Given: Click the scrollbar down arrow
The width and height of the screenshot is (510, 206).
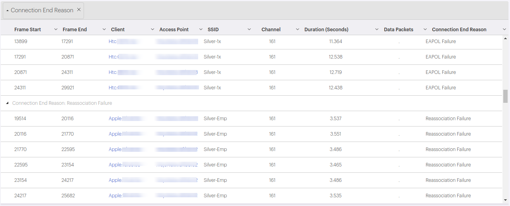Looking at the screenshot, I should coord(505,200).
